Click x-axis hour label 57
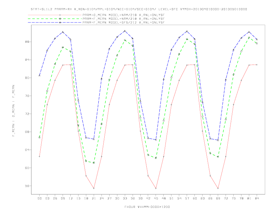 point(187,198)
